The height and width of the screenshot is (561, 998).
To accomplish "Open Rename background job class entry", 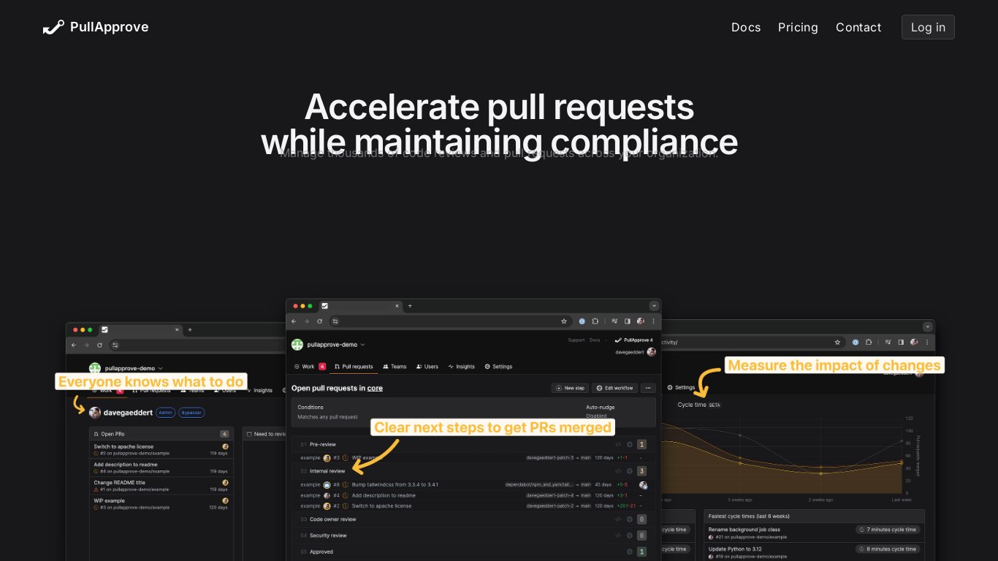I will (744, 530).
